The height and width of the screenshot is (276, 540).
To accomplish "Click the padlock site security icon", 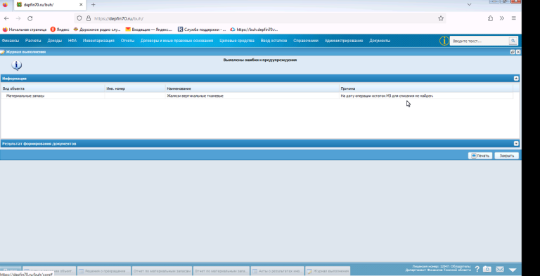I will 89,18.
